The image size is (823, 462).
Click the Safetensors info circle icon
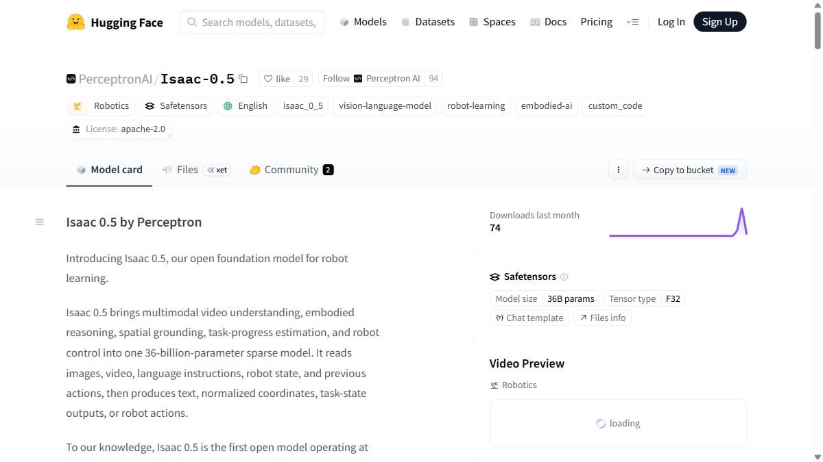[x=564, y=277]
